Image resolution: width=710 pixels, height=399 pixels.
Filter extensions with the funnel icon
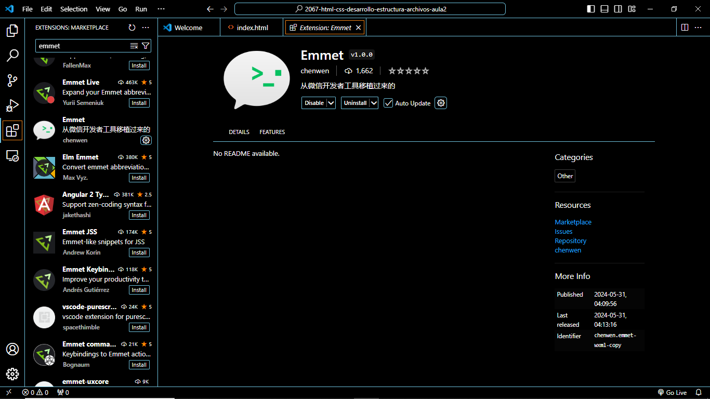146,46
